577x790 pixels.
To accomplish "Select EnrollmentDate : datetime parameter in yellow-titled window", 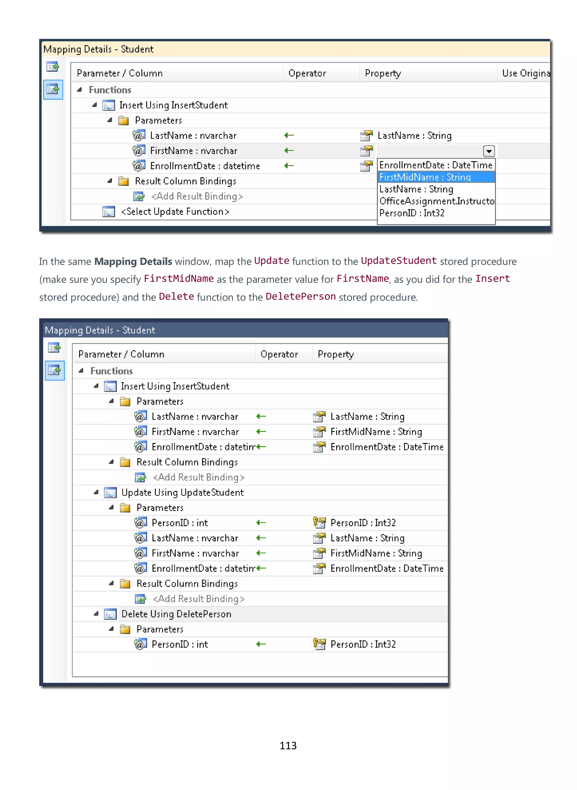I will point(205,166).
